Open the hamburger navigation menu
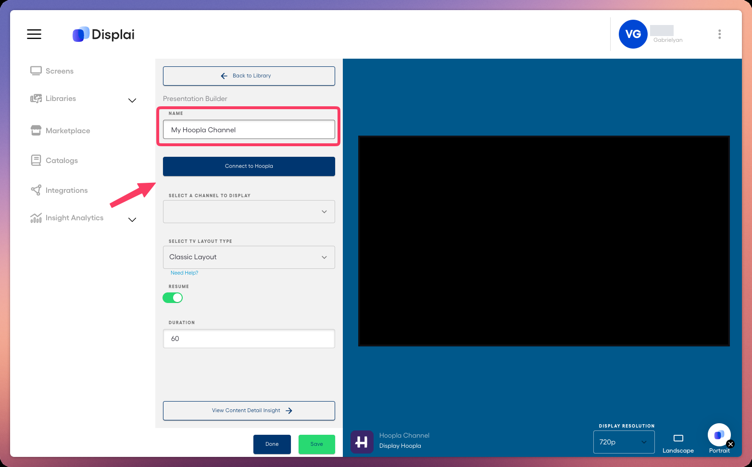This screenshot has width=752, height=467. 34,34
